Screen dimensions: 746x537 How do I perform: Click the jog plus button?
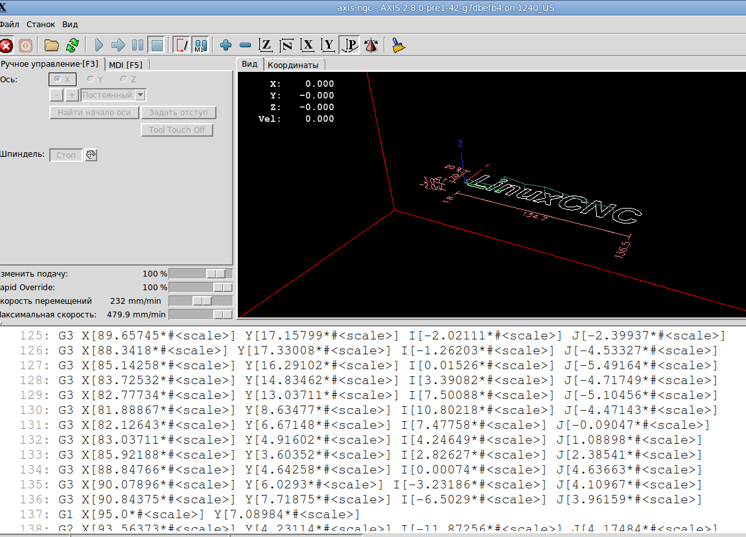[x=72, y=95]
